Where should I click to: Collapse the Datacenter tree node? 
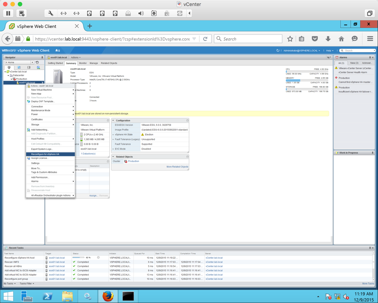pos(8,75)
